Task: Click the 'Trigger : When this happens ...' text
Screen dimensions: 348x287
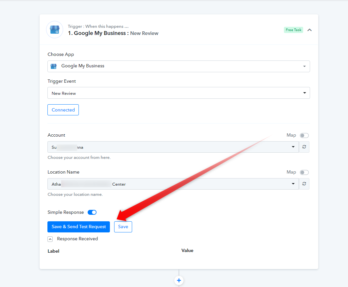Action: coord(98,26)
